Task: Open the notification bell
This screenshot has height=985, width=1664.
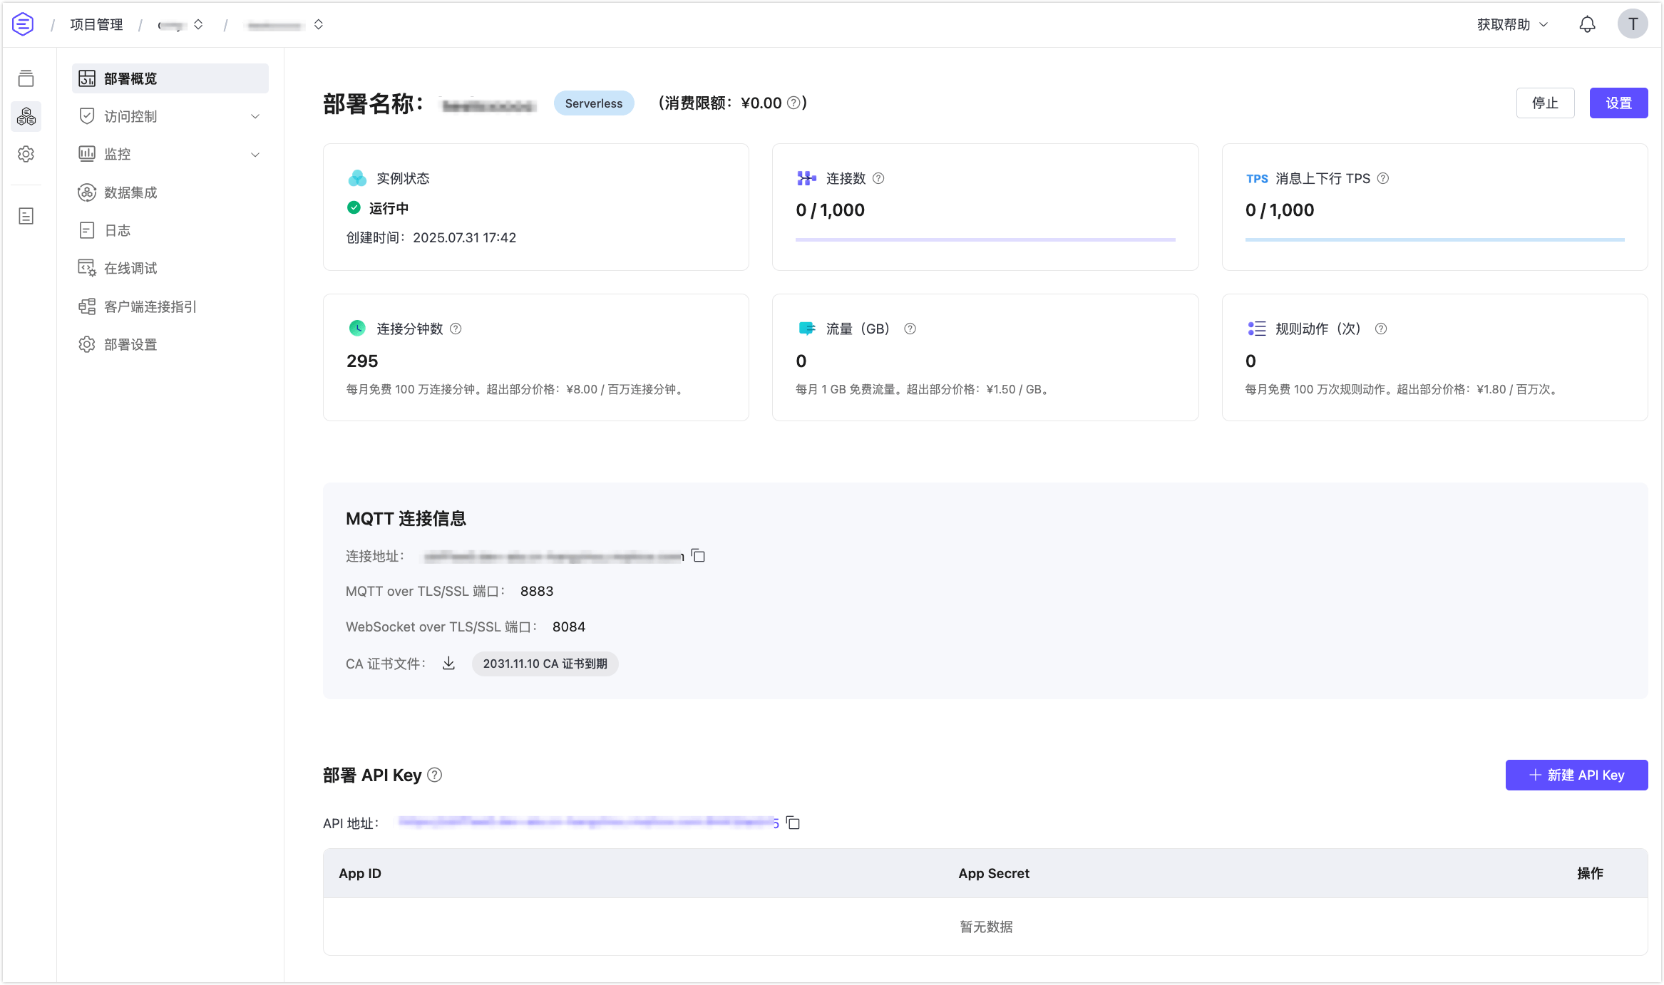Action: (1587, 24)
